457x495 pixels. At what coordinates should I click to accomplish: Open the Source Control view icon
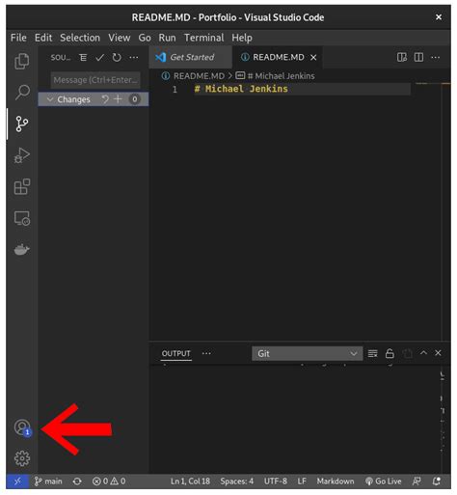click(22, 124)
